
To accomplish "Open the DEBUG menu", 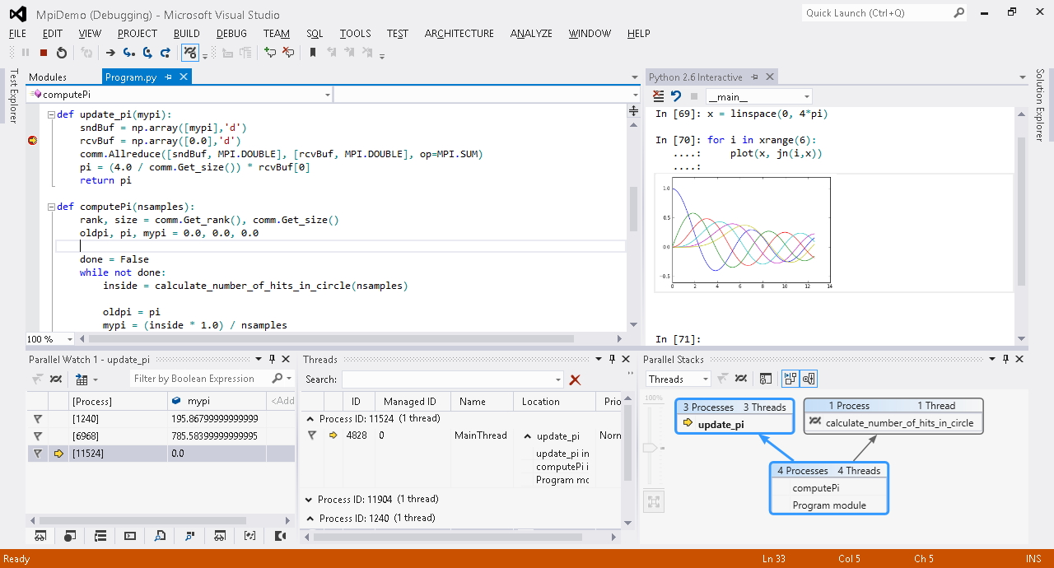I will (231, 34).
